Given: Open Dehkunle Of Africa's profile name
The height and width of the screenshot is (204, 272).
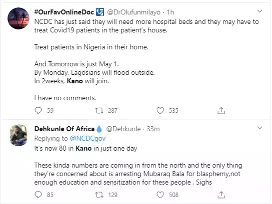Looking at the screenshot, I should [x=64, y=129].
